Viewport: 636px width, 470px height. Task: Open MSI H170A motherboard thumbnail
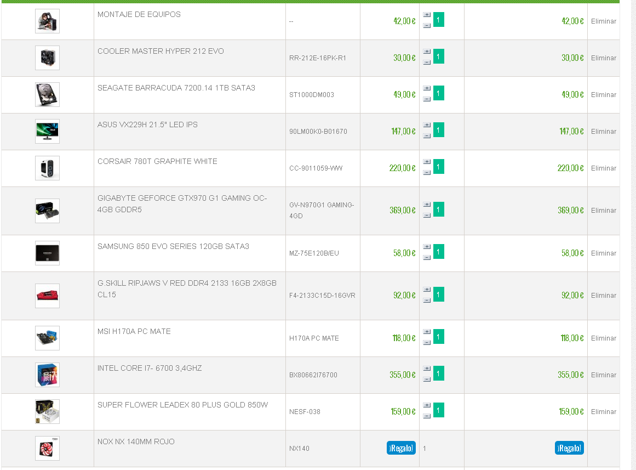48,338
